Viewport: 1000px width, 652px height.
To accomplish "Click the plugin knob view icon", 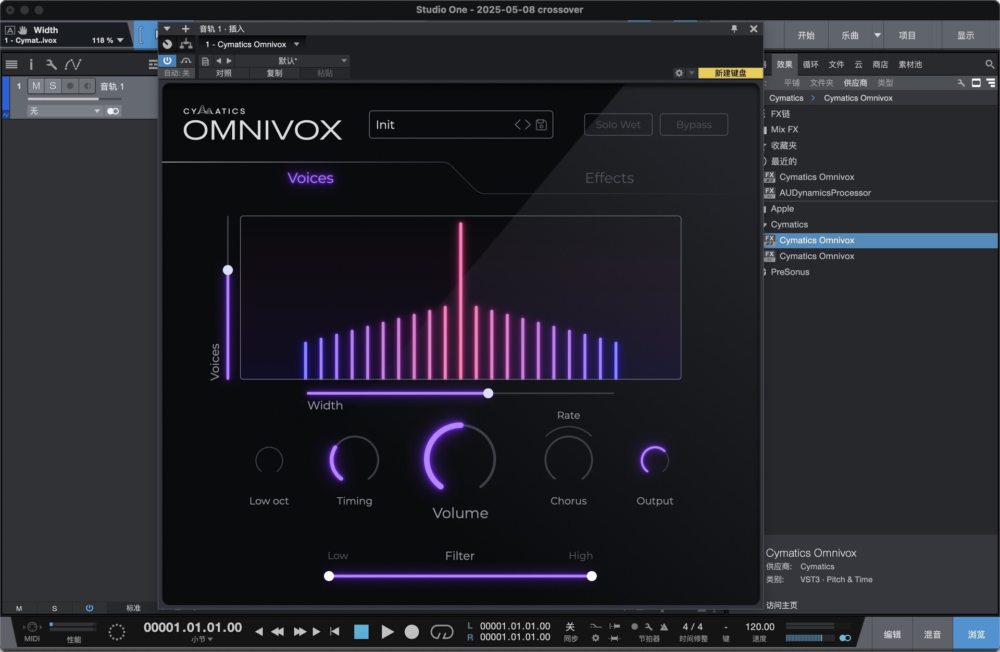I will (x=167, y=44).
